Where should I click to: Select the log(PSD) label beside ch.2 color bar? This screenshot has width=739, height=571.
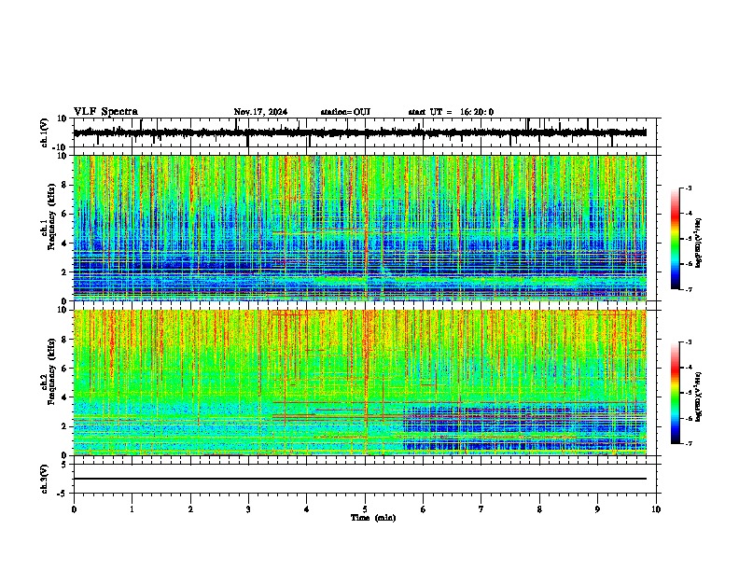pyautogui.click(x=699, y=397)
